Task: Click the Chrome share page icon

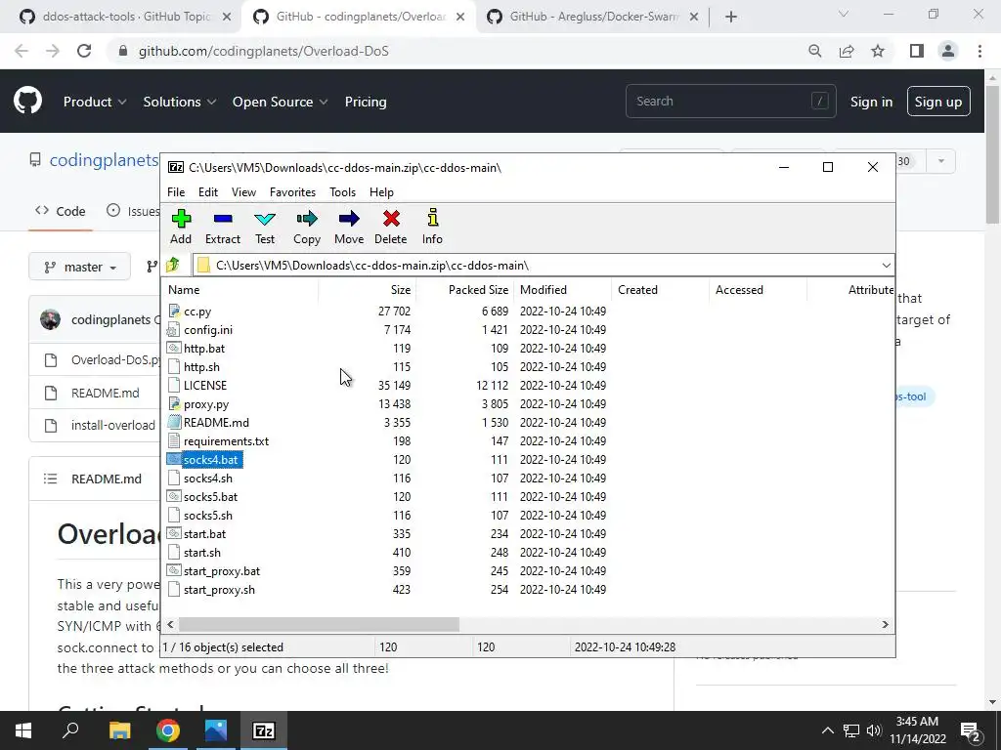Action: (847, 51)
